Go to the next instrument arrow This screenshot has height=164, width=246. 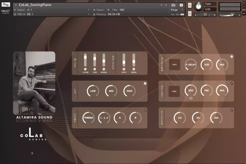pos(166,5)
